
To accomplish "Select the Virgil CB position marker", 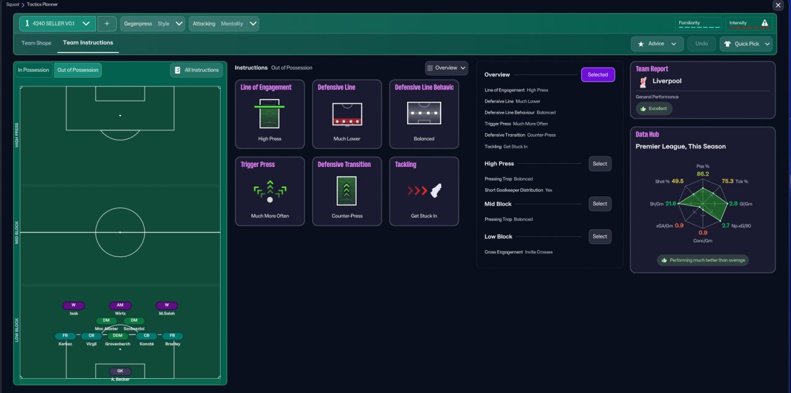I will 91,336.
